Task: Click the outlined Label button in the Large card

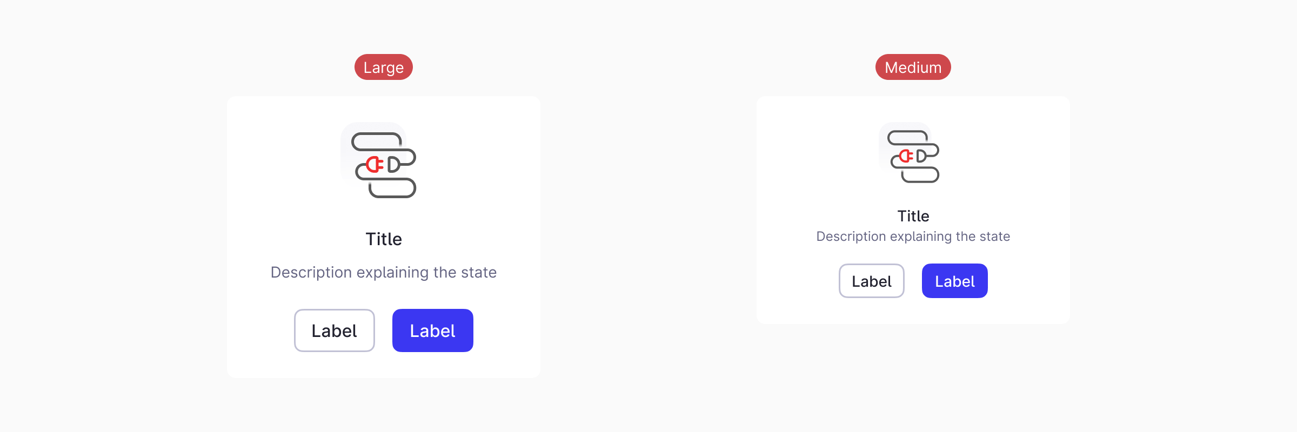Action: 334,330
